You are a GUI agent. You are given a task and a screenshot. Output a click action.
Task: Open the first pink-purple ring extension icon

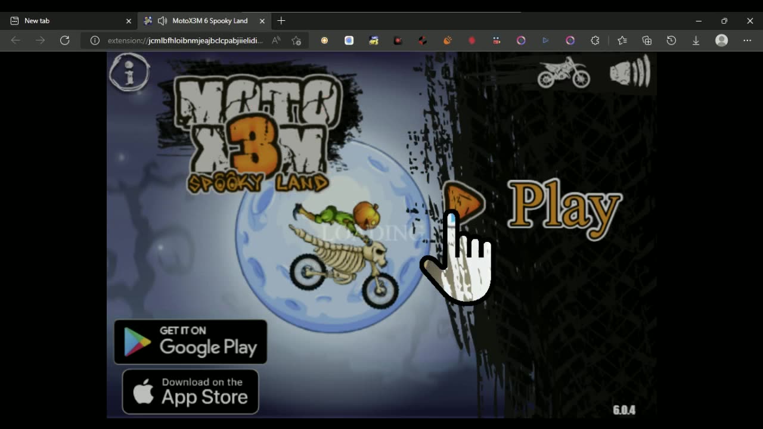tap(521, 41)
